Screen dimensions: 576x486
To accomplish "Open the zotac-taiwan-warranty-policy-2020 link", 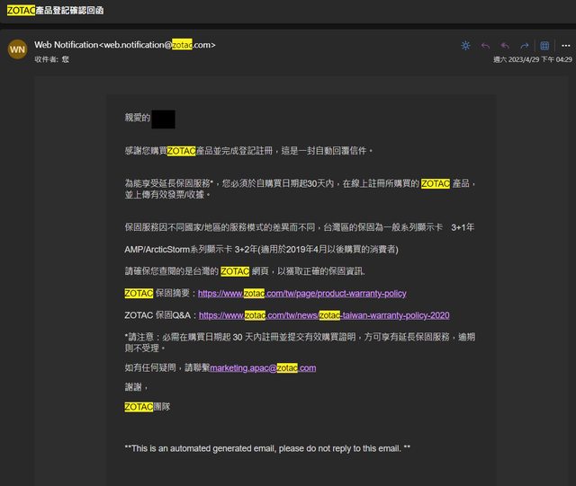I will [323, 315].
